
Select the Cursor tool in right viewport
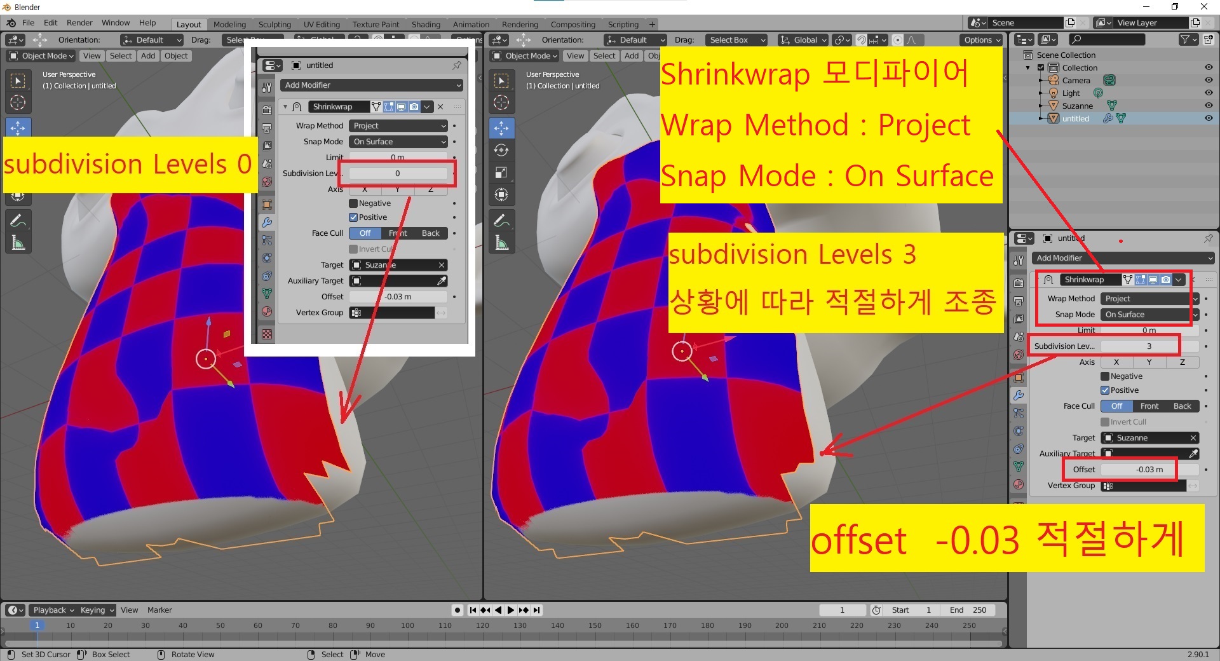tap(501, 102)
